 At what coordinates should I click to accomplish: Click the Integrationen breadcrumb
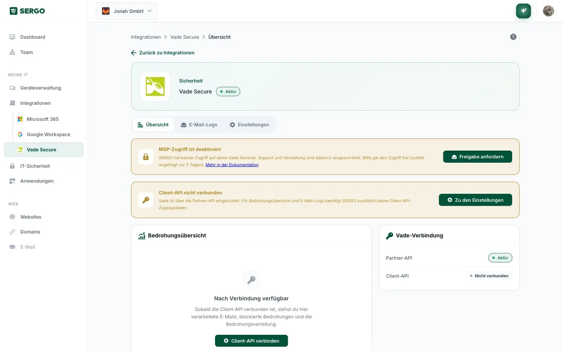(146, 37)
